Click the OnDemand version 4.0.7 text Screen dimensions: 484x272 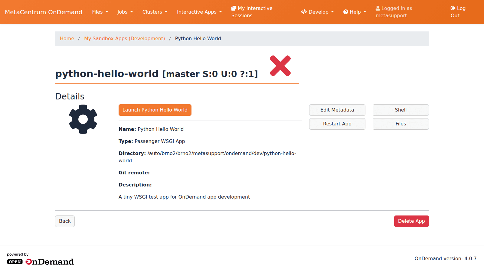point(445,258)
